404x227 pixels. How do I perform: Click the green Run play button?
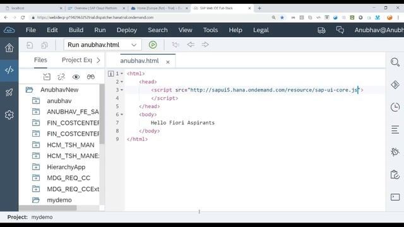coord(153,45)
